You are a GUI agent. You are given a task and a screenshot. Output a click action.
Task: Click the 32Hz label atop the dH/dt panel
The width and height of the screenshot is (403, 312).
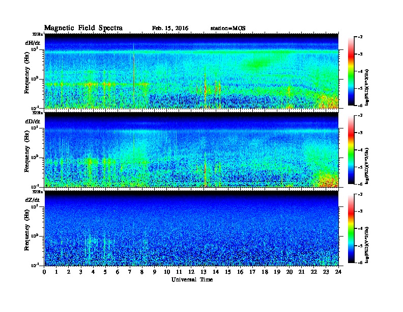click(37, 34)
